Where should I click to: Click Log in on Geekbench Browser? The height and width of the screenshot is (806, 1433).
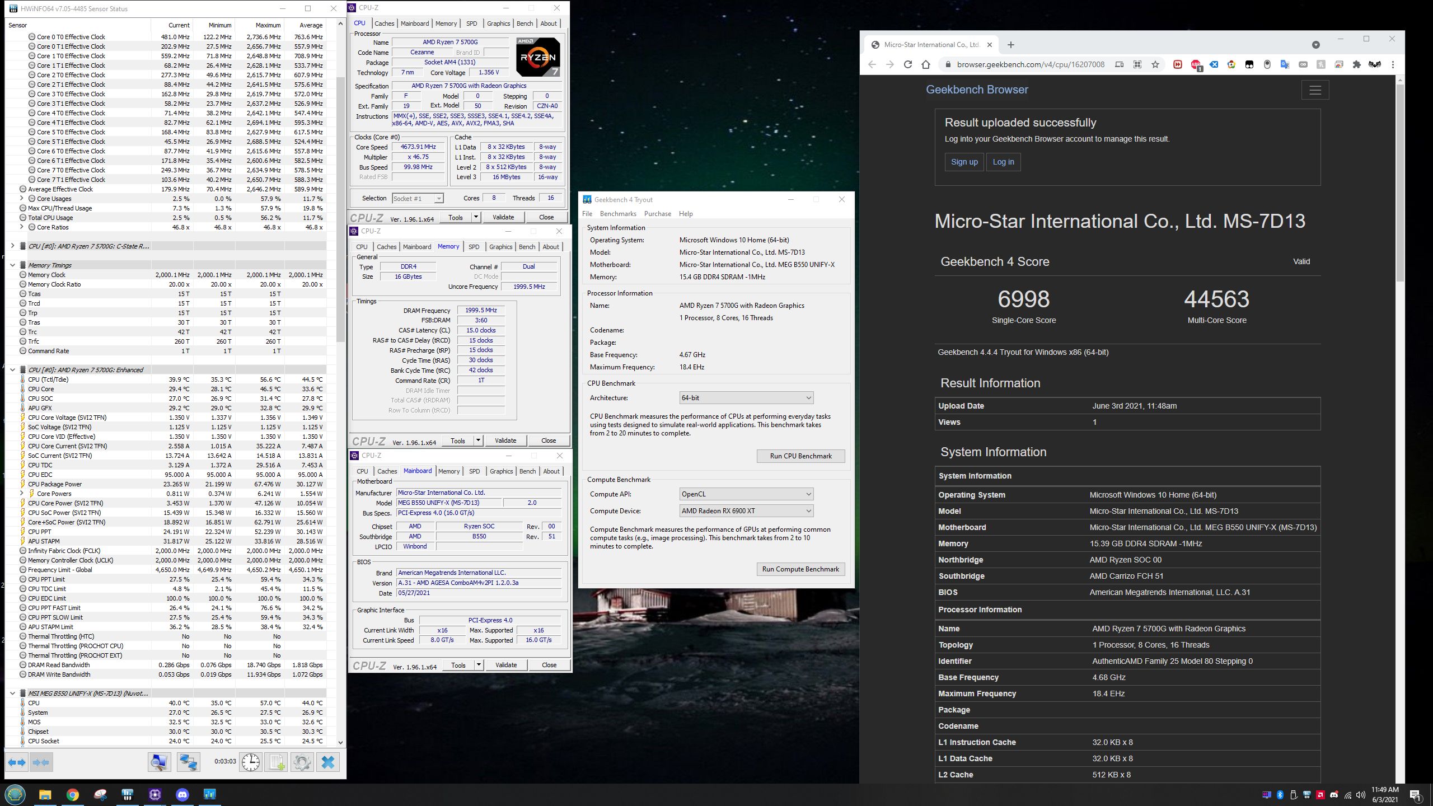coord(1003,162)
